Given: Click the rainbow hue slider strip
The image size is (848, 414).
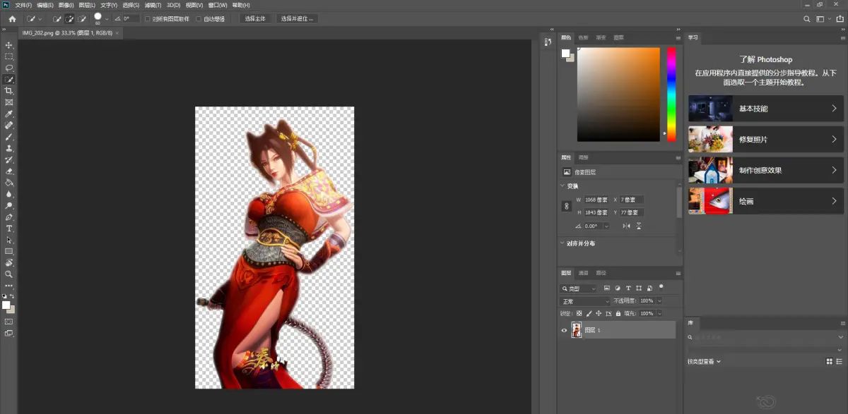Looking at the screenshot, I should coord(671,95).
